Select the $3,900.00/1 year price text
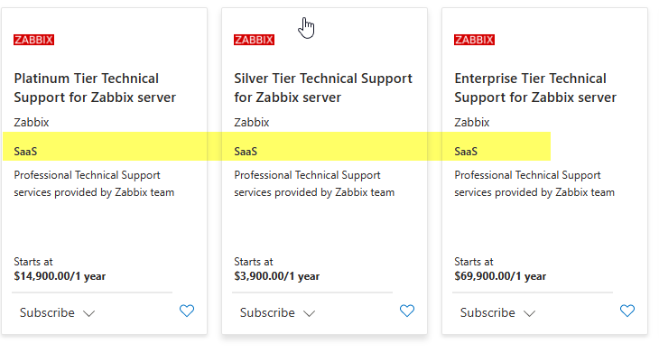This screenshot has height=362, width=659. [277, 276]
